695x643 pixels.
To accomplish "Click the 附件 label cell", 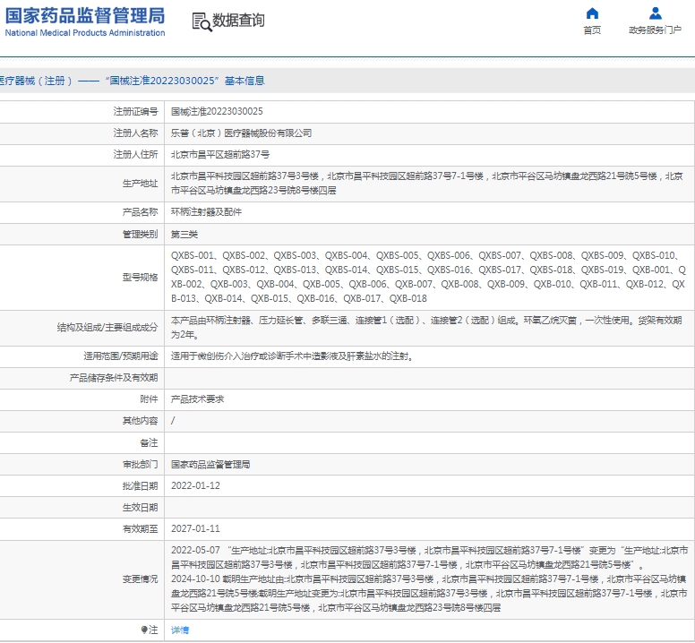I will point(82,399).
